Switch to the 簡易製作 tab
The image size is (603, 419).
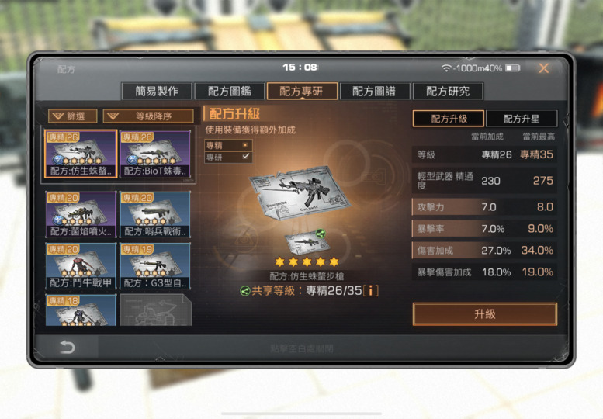coord(157,91)
